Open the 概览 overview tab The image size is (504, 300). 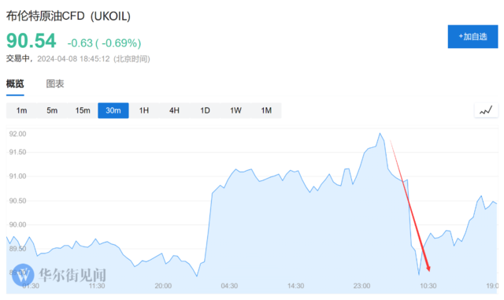click(15, 84)
